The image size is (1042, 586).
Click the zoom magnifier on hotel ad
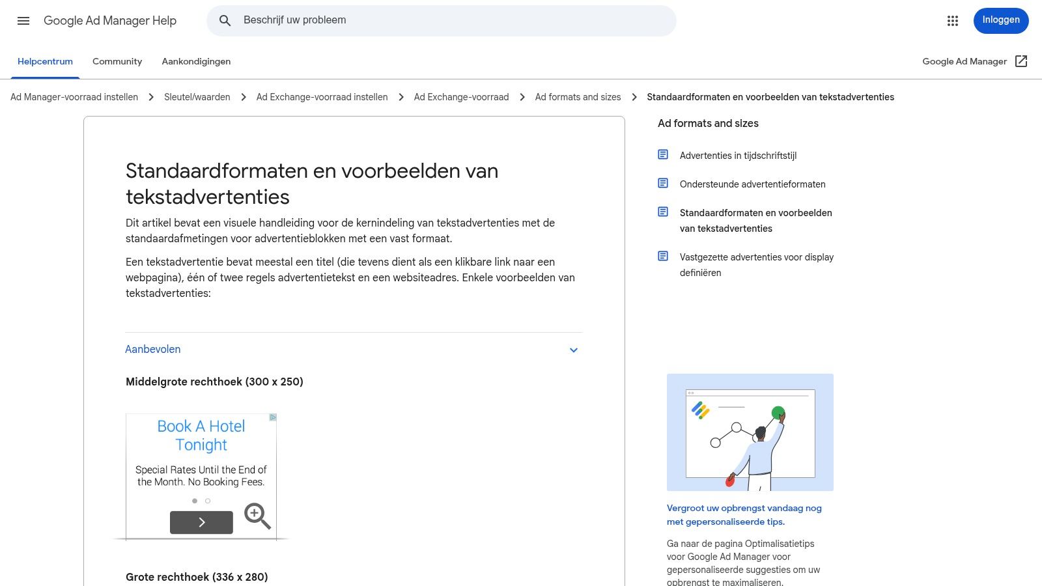(x=257, y=516)
